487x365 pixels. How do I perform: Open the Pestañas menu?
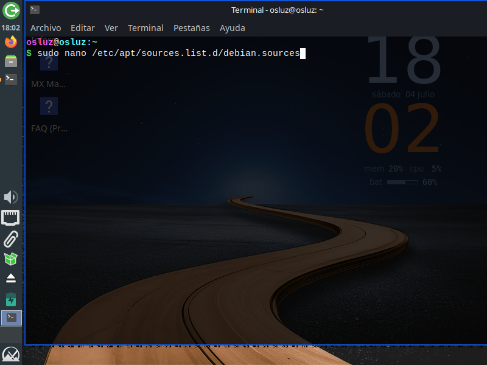pyautogui.click(x=192, y=28)
